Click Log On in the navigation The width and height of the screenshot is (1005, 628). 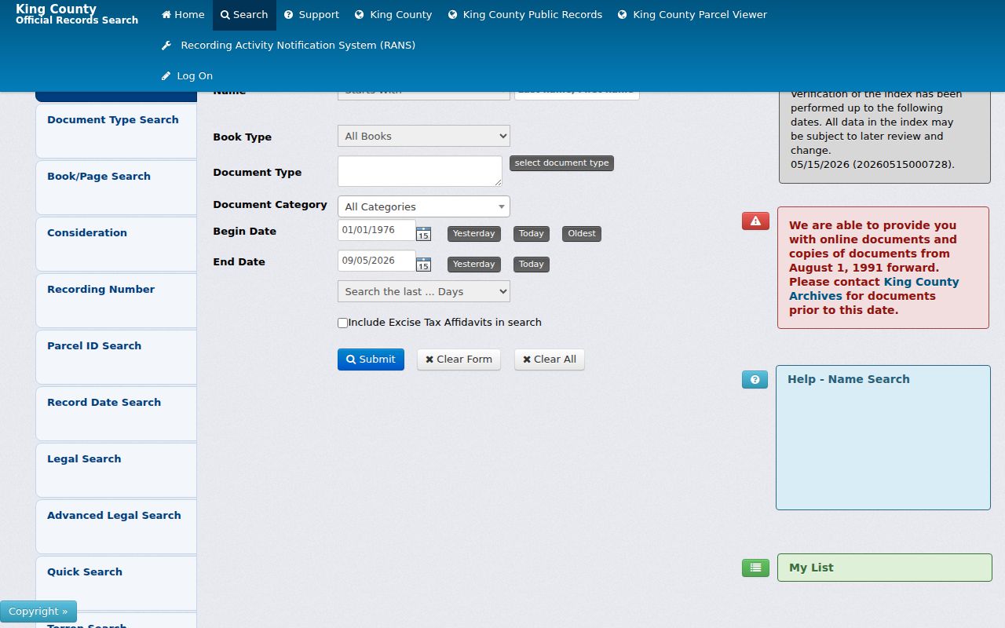pos(187,76)
